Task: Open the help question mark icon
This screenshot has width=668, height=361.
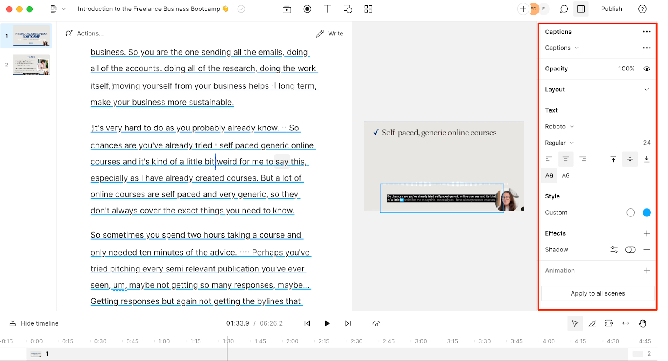Action: point(643,9)
